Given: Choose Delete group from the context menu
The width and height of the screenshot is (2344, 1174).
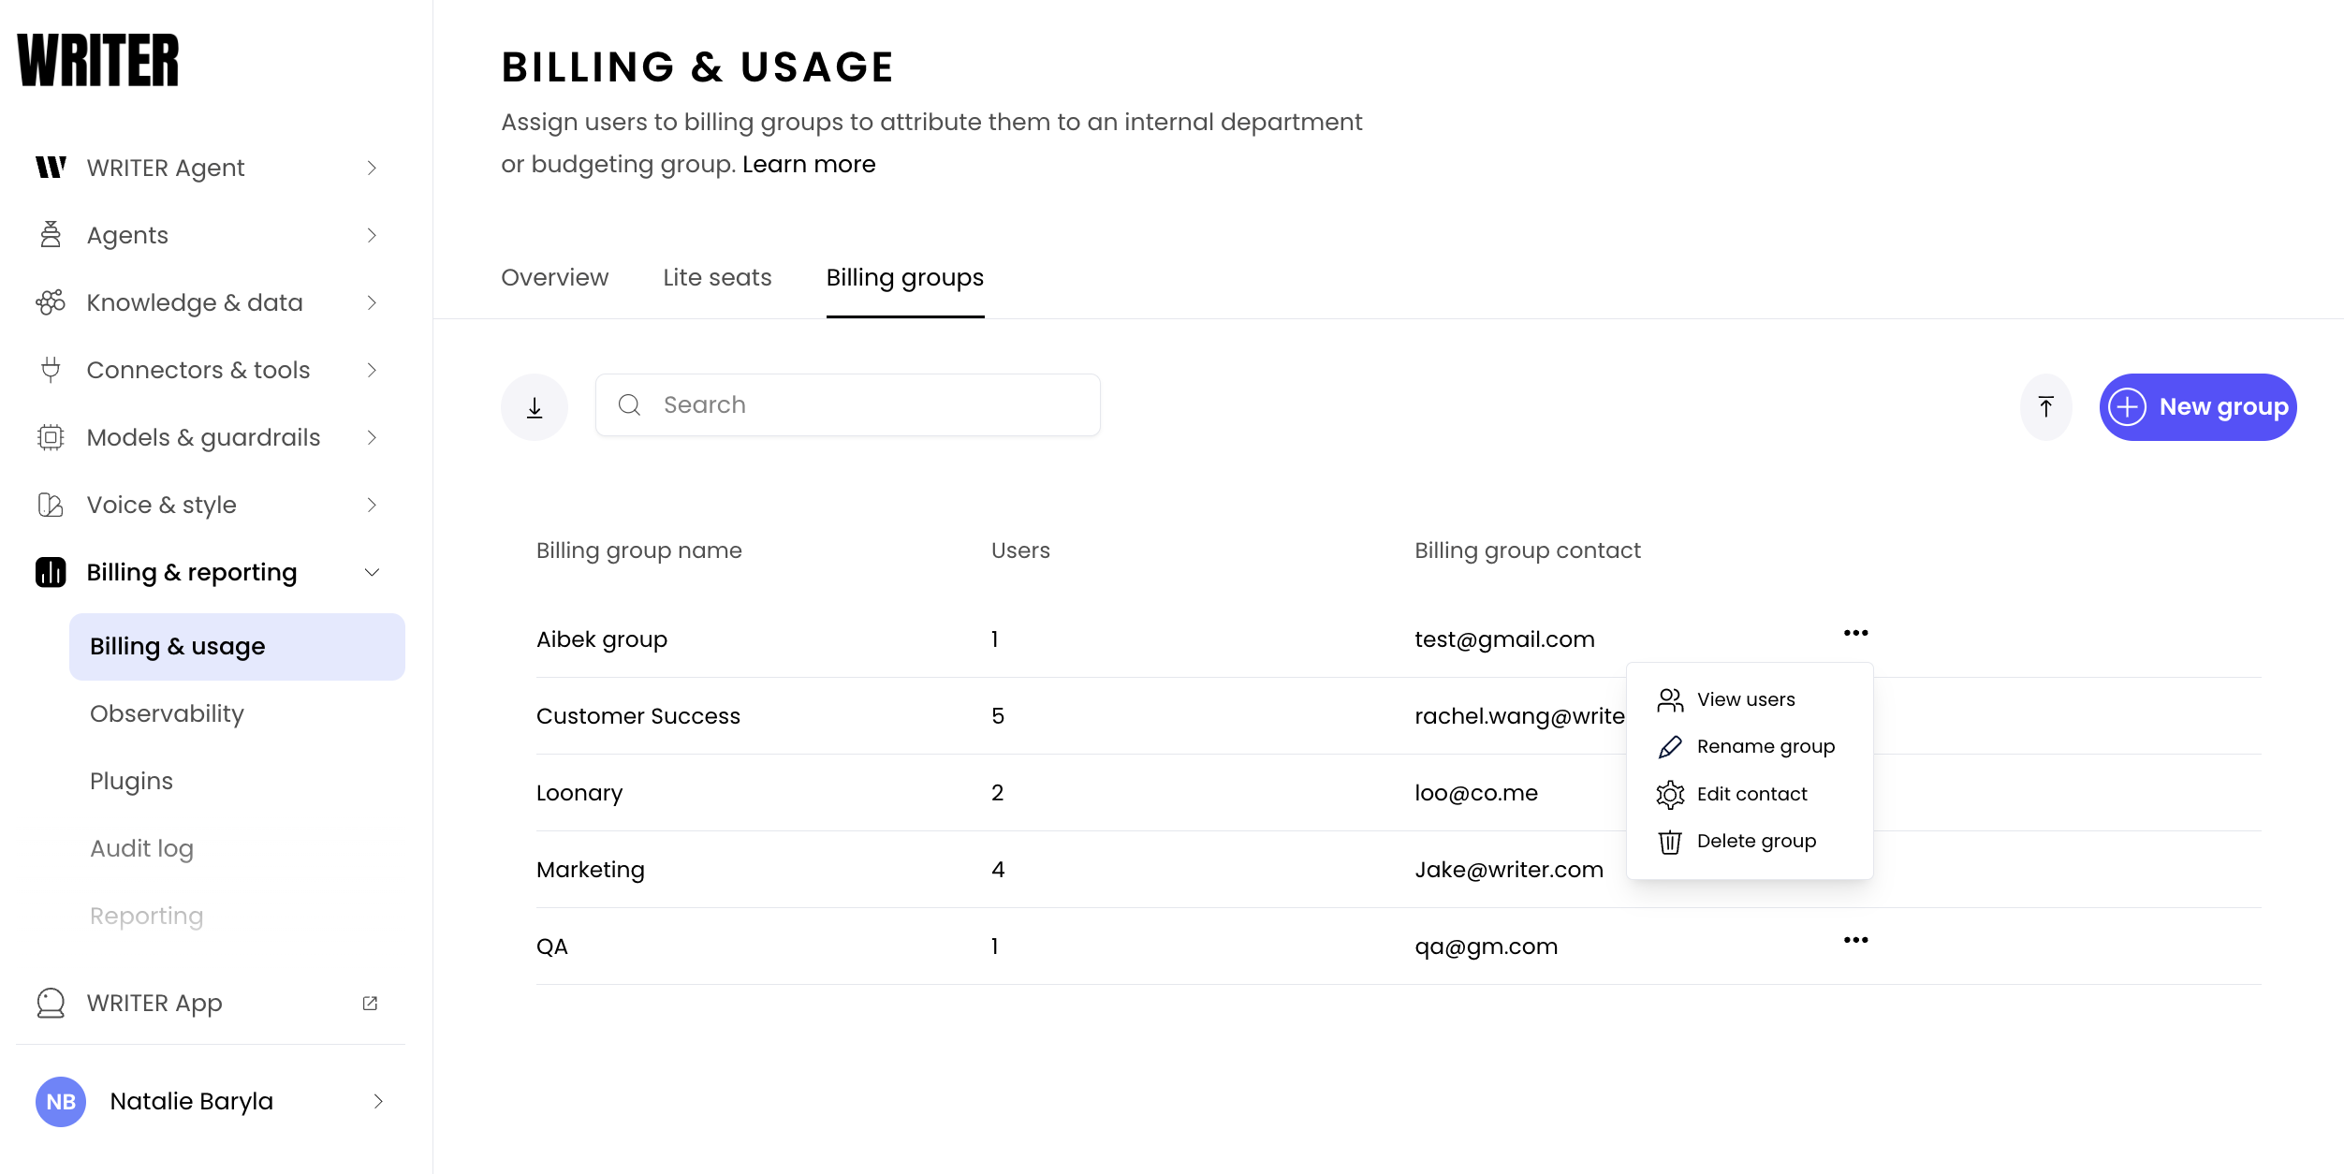Looking at the screenshot, I should (1755, 841).
